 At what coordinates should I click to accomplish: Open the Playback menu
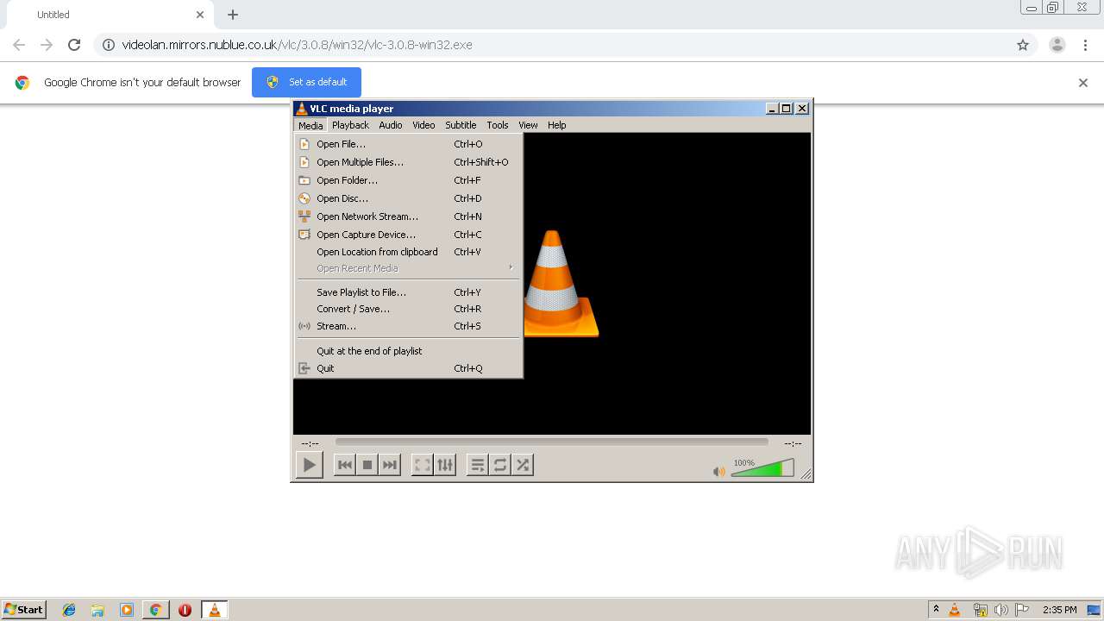350,125
